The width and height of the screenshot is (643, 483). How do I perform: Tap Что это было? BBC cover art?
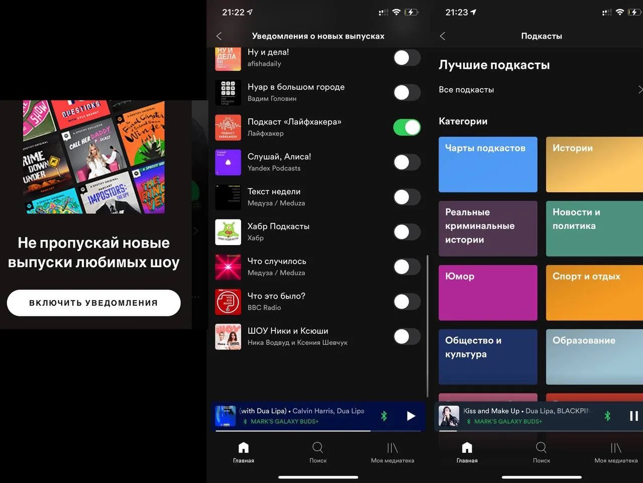[x=228, y=301]
